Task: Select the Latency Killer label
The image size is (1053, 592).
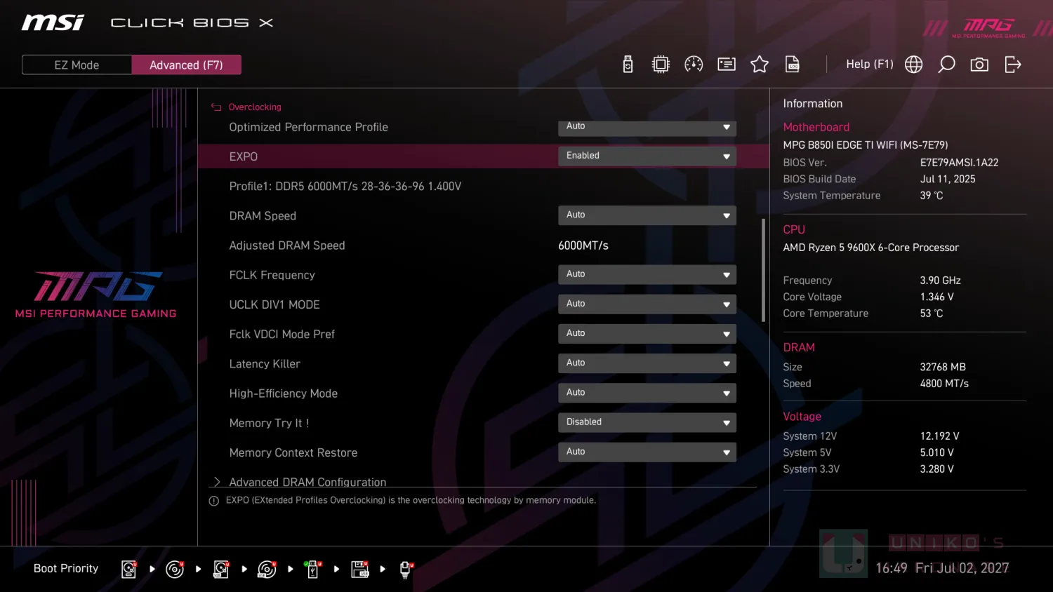Action: pyautogui.click(x=265, y=364)
